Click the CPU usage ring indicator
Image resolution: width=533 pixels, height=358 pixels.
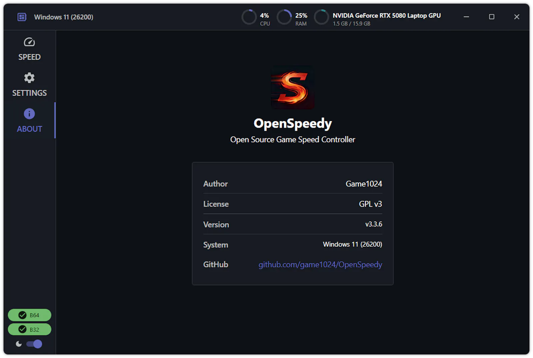(x=249, y=17)
